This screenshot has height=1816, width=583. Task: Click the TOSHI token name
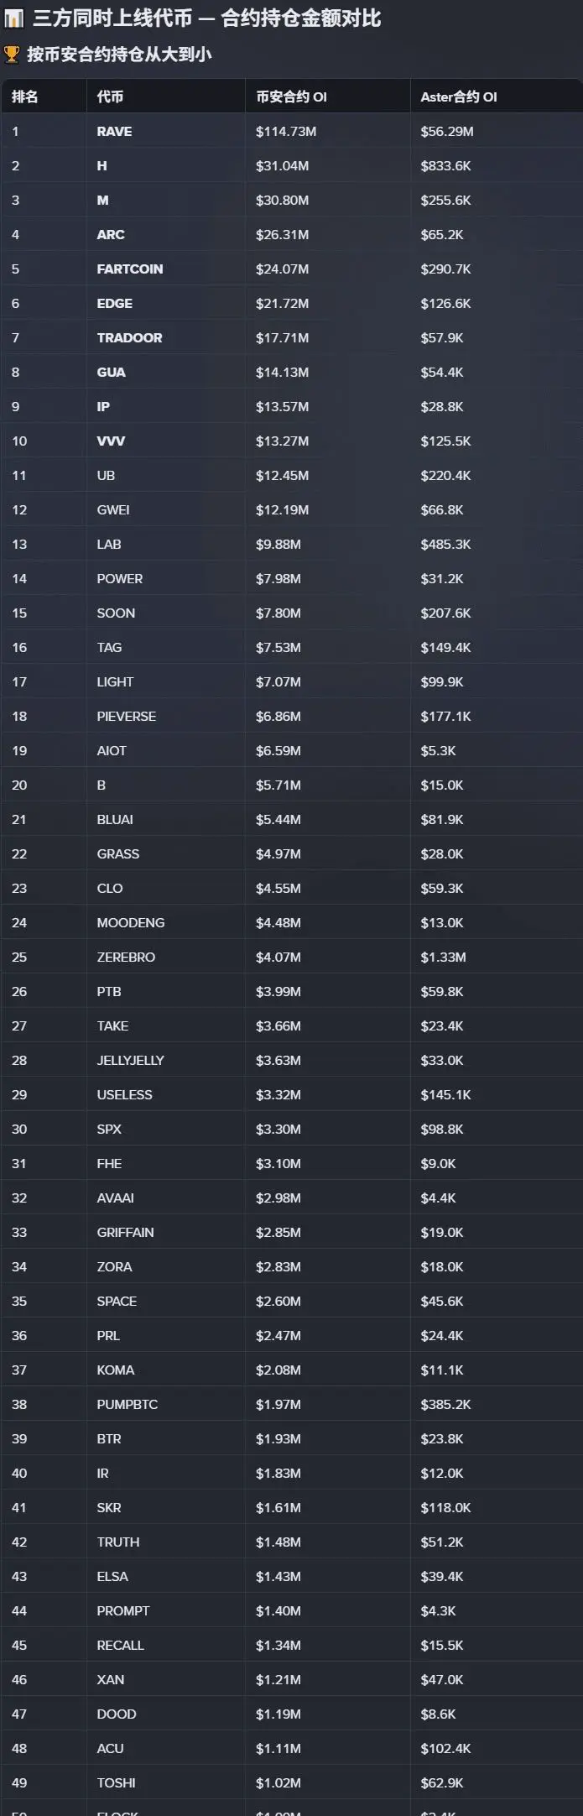116,1782
